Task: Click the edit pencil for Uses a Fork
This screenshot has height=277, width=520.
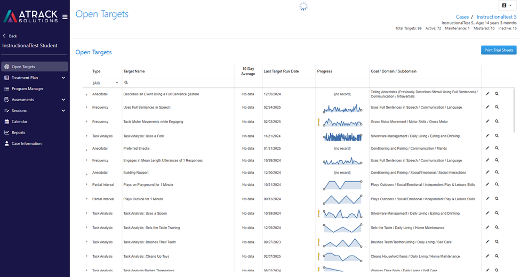Action: click(487, 135)
